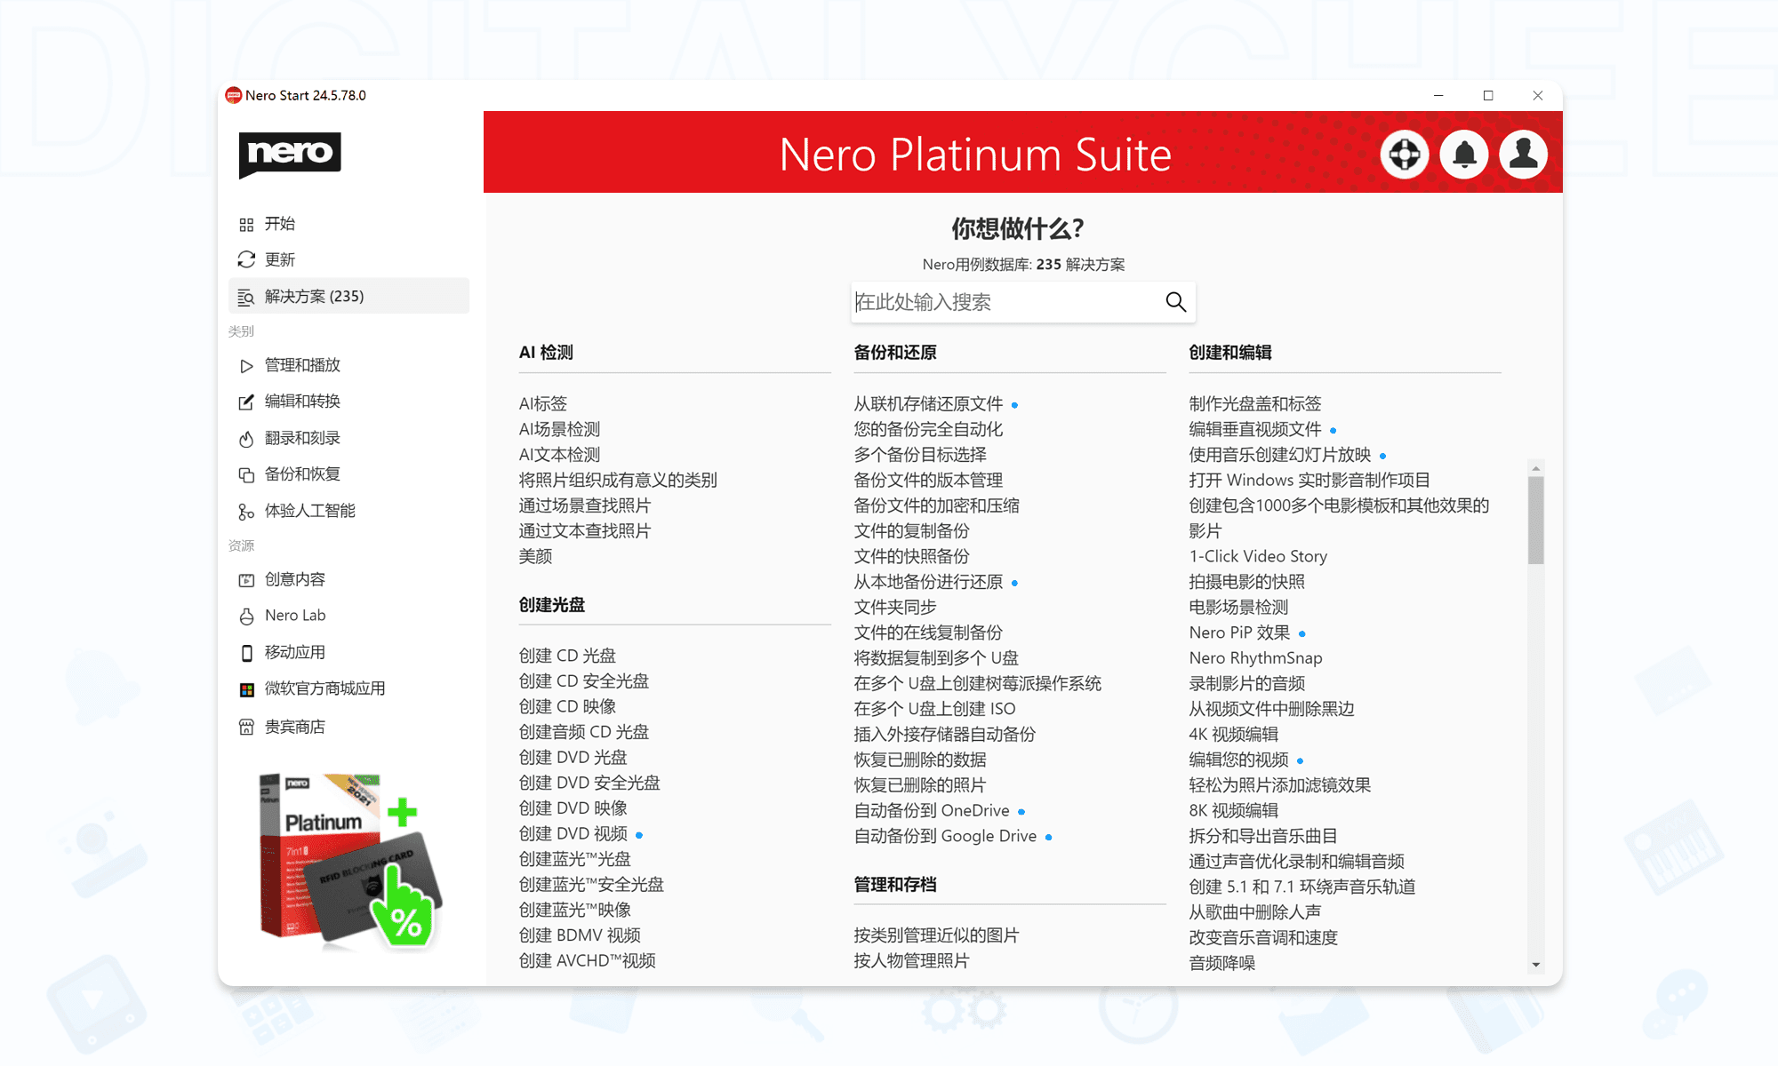Open the 微软官方商城应用 store icon
The width and height of the screenshot is (1778, 1066).
(x=246, y=688)
